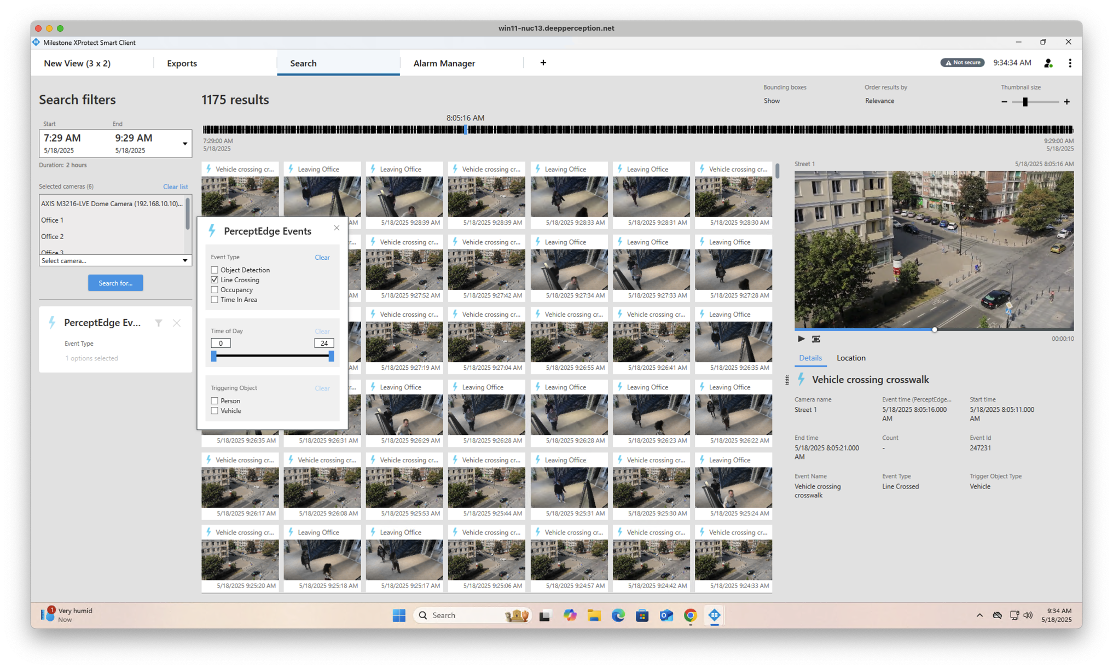Image resolution: width=1113 pixels, height=669 pixels.
Task: Switch to New View (3 x 2) tab
Action: (77, 63)
